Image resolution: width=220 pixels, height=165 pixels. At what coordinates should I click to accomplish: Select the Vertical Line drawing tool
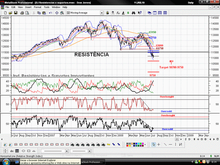(x=175, y=144)
